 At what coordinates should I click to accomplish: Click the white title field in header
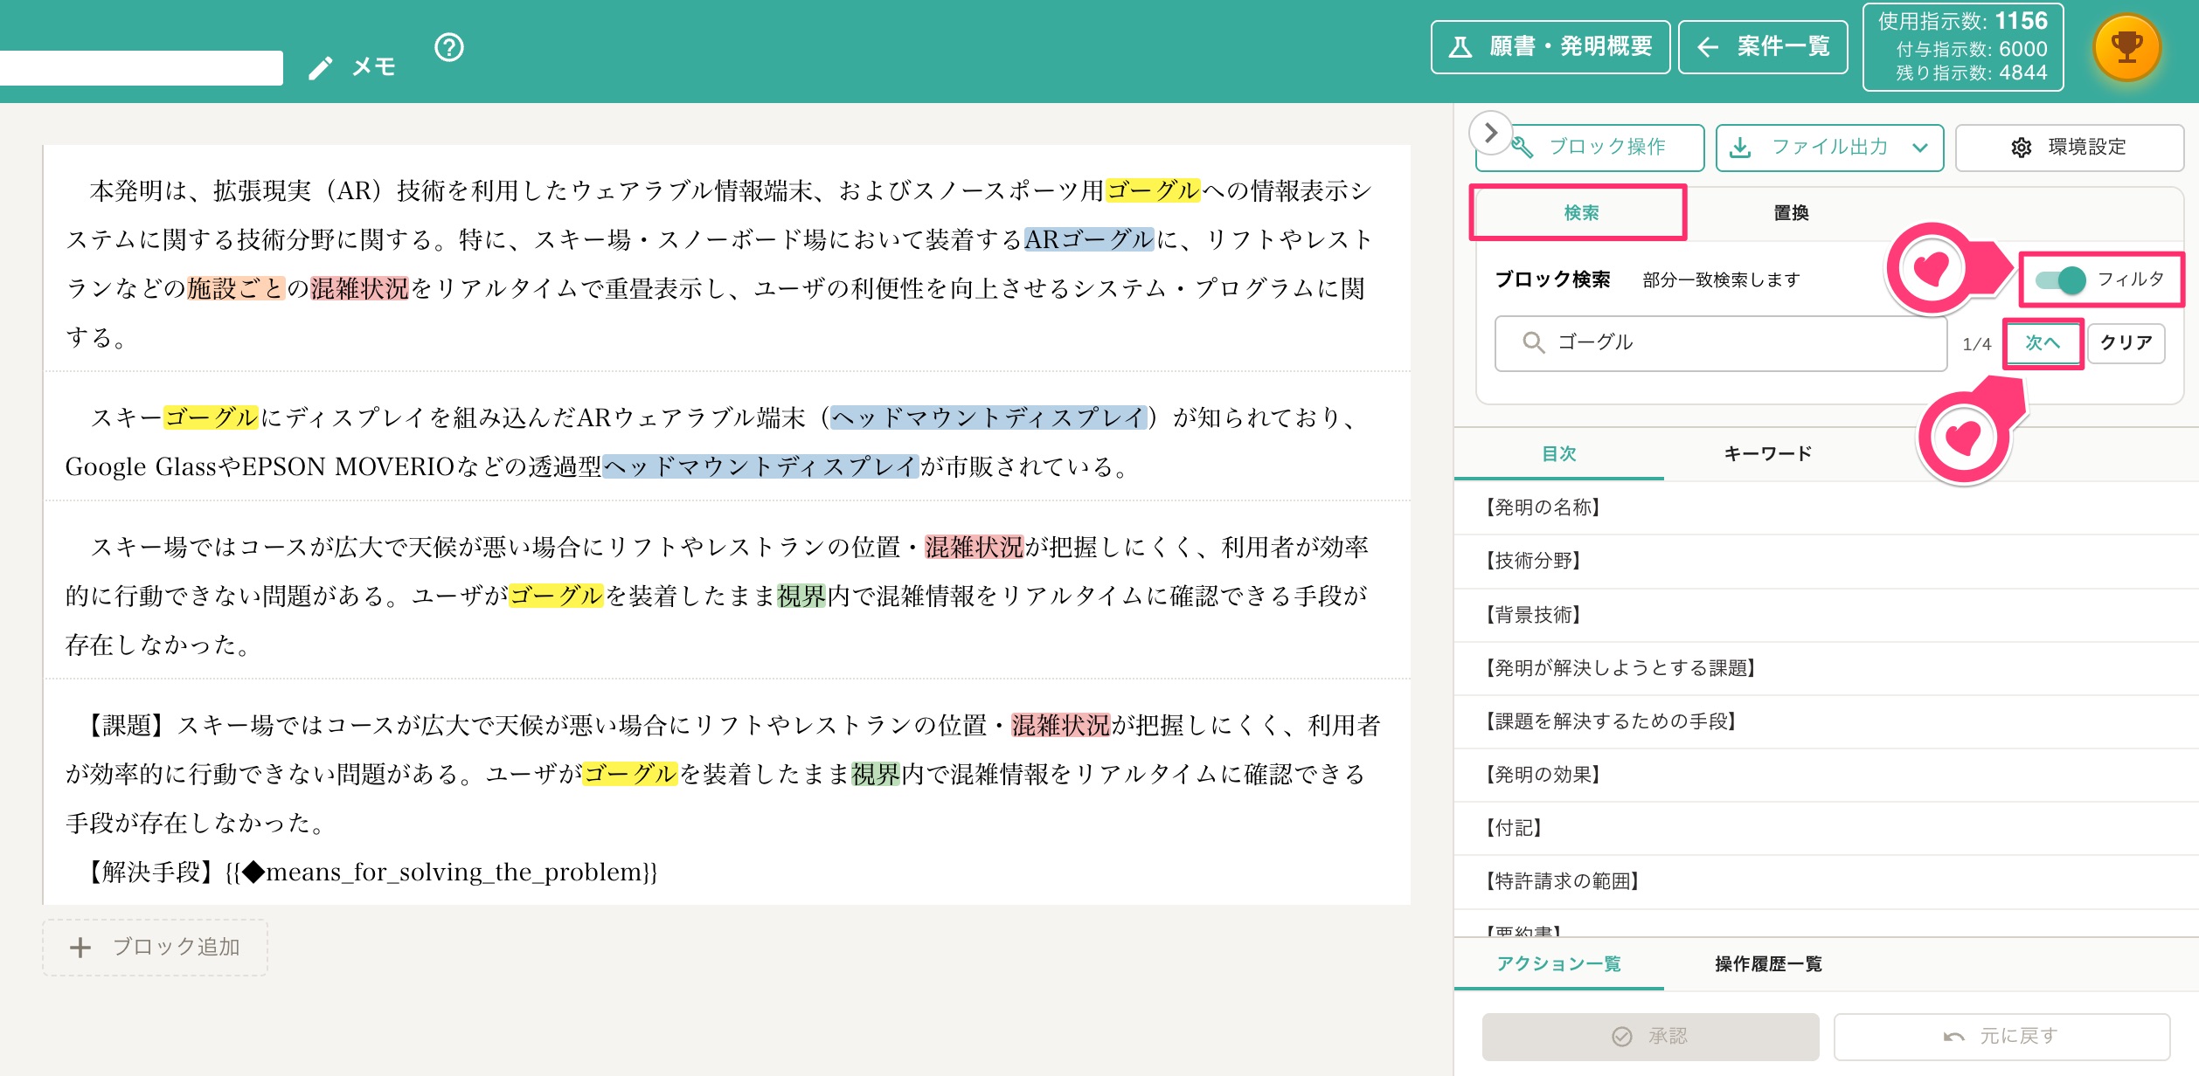(141, 68)
